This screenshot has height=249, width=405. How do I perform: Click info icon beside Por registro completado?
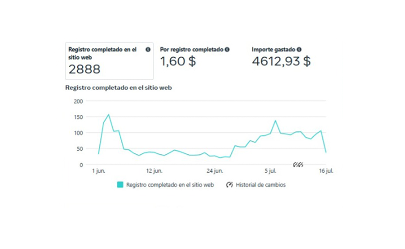point(227,50)
